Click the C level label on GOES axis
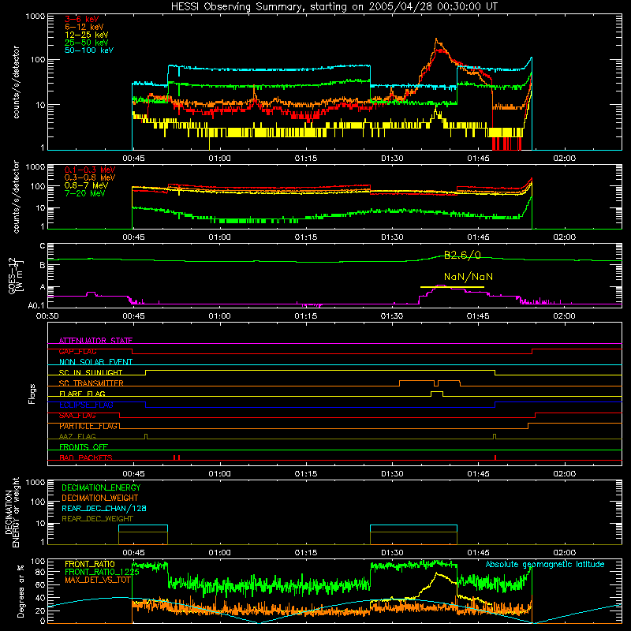Screen dimensions: 631x631 tap(43, 246)
